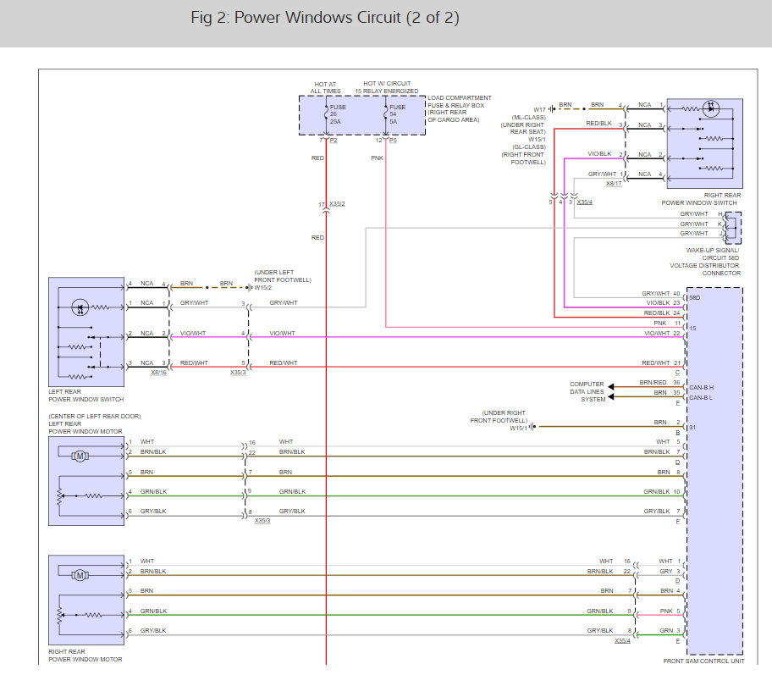Click the X8/16 connector label
Image resolution: width=772 pixels, height=675 pixels.
click(158, 372)
